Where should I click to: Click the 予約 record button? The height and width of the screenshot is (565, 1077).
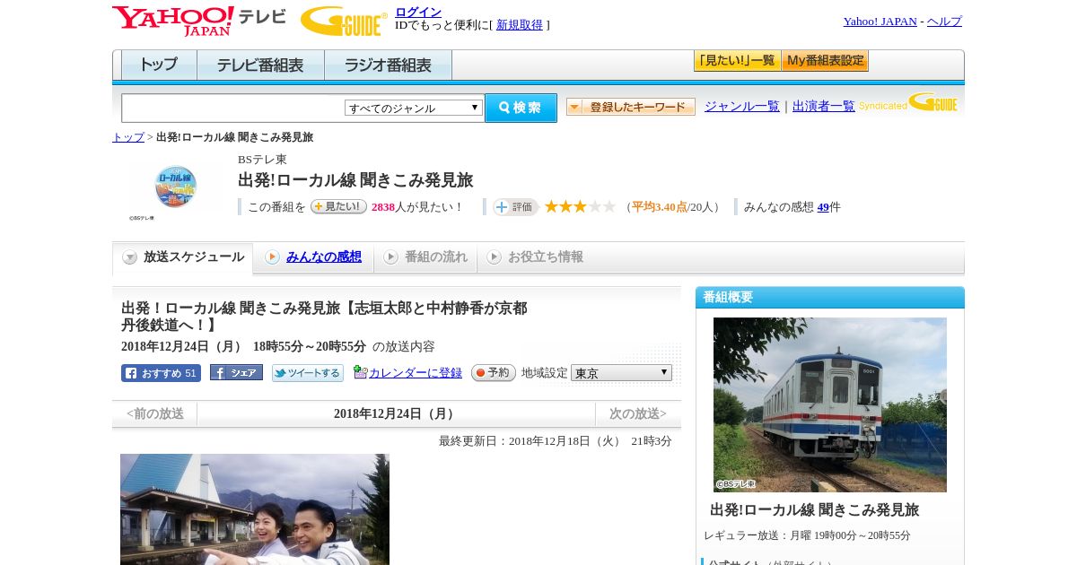[x=494, y=372]
